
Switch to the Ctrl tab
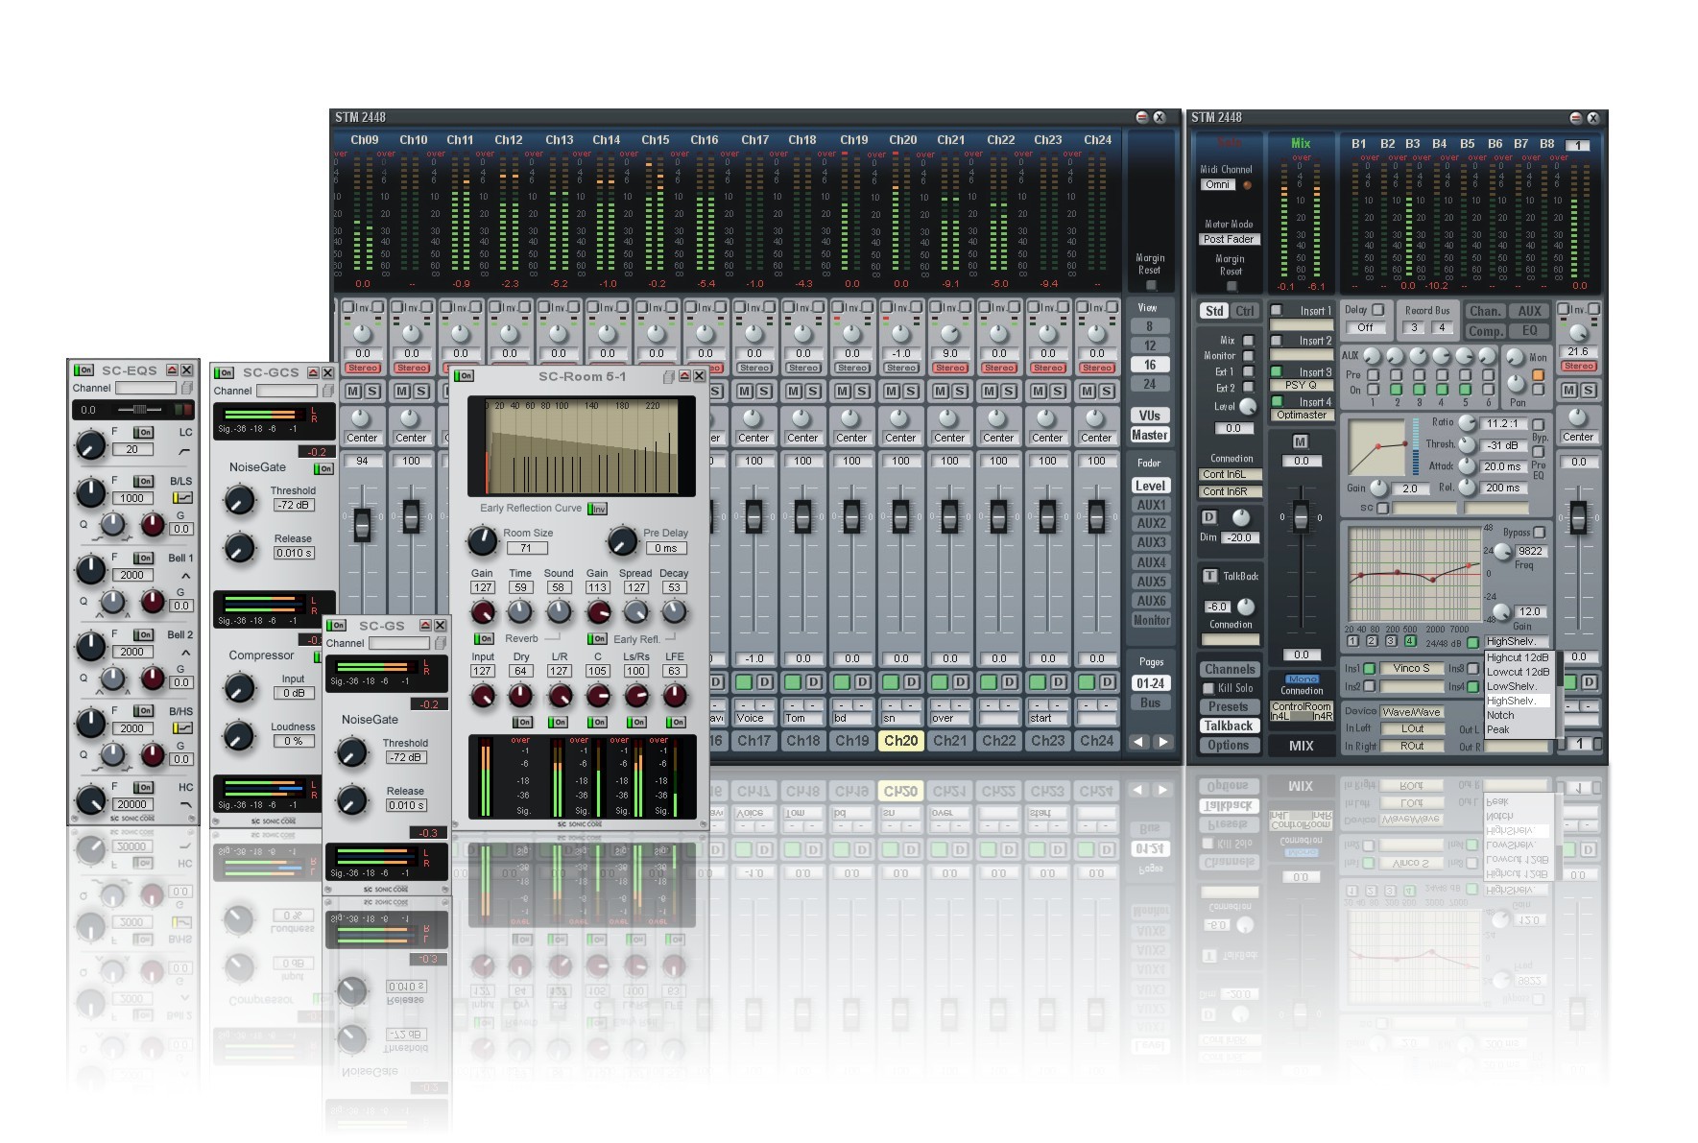click(x=1245, y=311)
